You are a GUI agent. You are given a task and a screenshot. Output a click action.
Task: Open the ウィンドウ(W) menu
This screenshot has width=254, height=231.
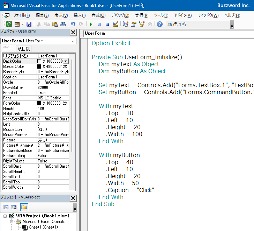(x=208, y=15)
